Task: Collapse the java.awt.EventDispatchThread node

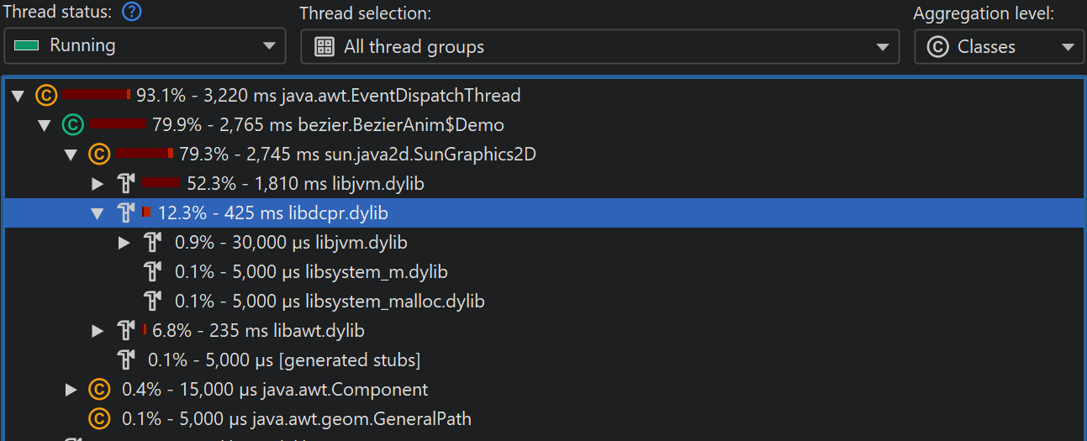Action: [18, 96]
